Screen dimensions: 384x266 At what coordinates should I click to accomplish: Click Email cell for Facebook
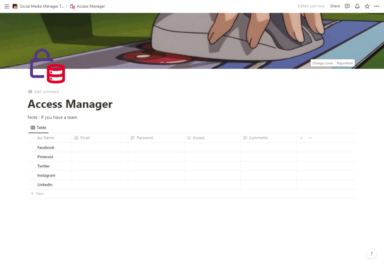100,148
